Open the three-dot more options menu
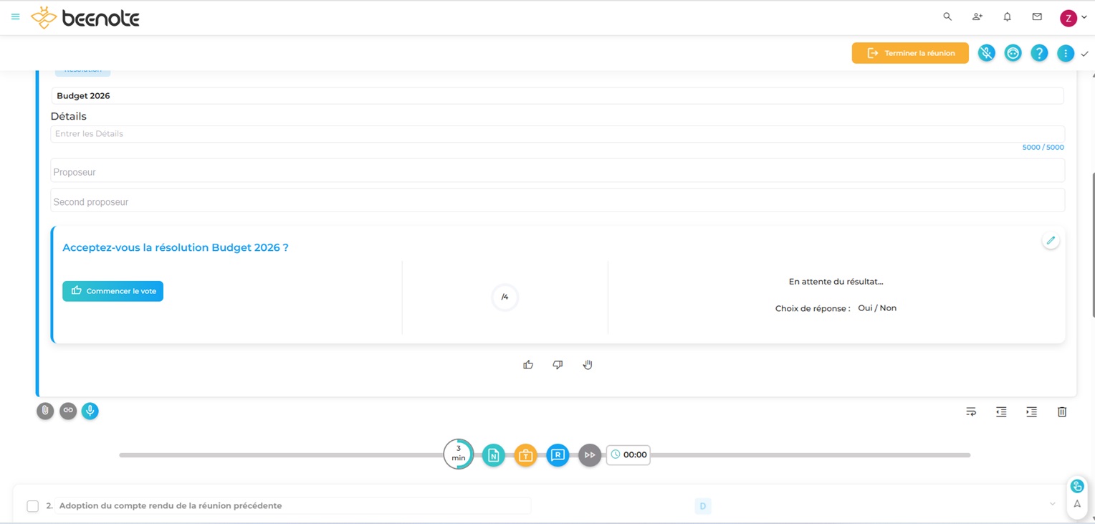 pos(1066,53)
